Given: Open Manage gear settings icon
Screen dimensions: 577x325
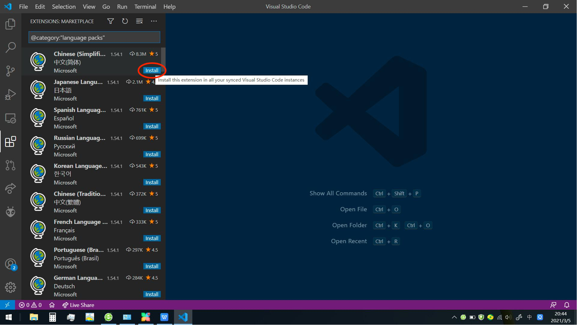Looking at the screenshot, I should pyautogui.click(x=11, y=287).
